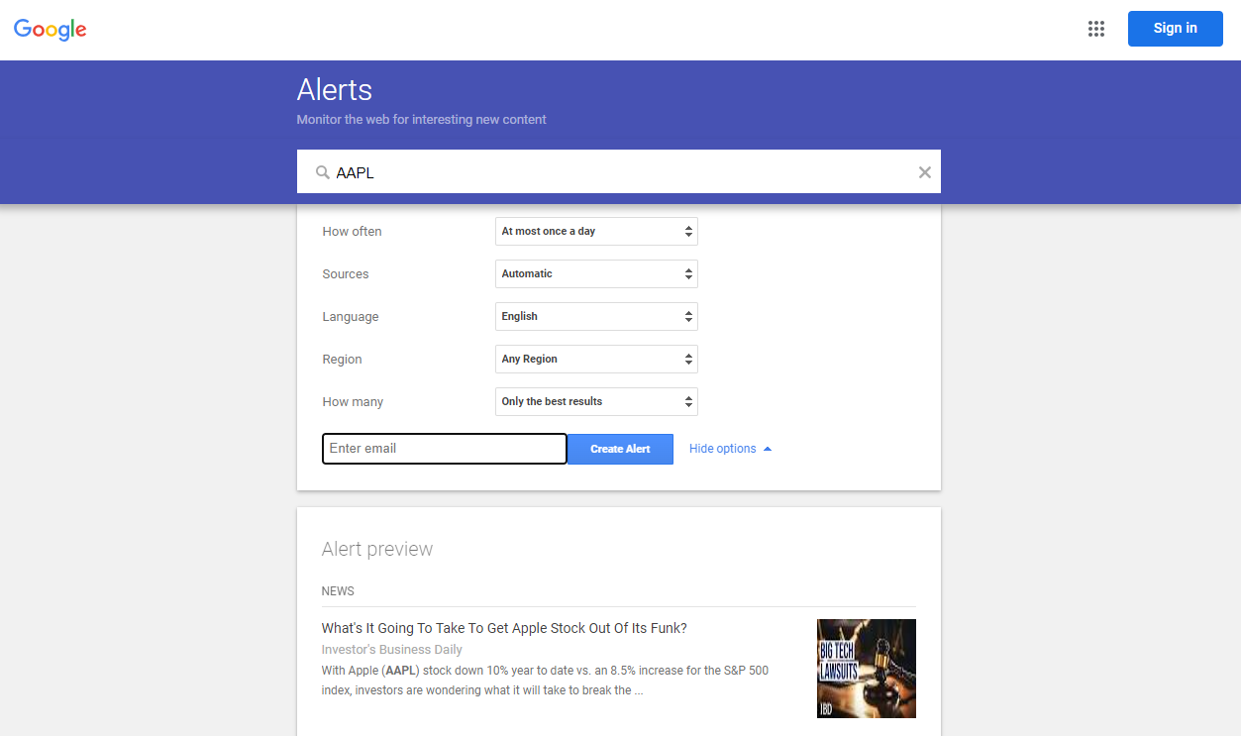The width and height of the screenshot is (1241, 736).
Task: Focus the Enter email field
Action: (444, 449)
